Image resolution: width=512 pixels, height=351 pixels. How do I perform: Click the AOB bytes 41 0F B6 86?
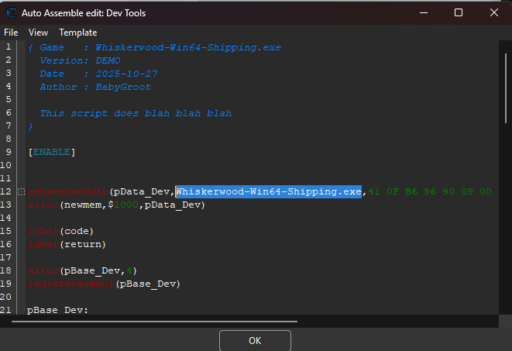pos(402,191)
